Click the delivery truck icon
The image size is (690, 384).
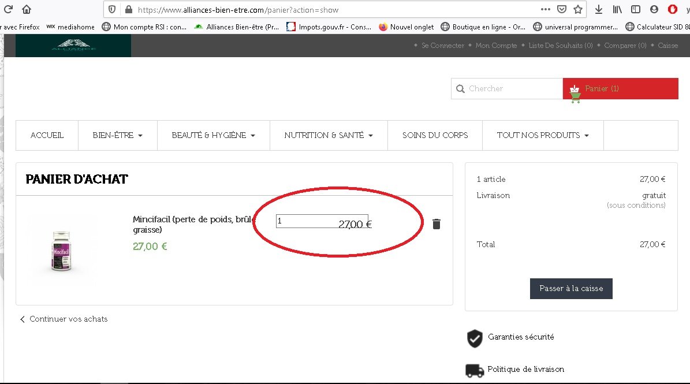(475, 370)
